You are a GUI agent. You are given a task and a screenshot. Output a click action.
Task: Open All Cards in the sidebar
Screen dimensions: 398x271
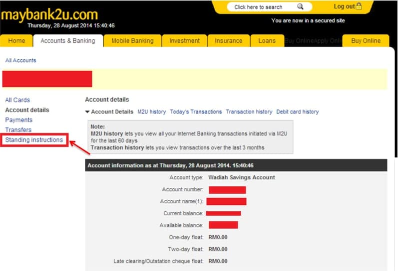(x=17, y=100)
